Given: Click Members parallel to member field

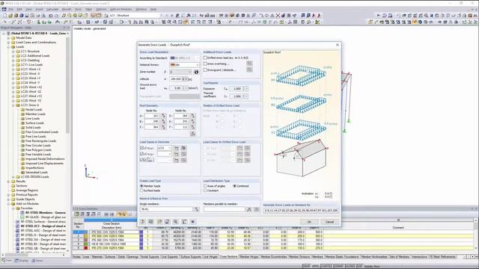Looking at the screenshot, I should pos(225,209).
